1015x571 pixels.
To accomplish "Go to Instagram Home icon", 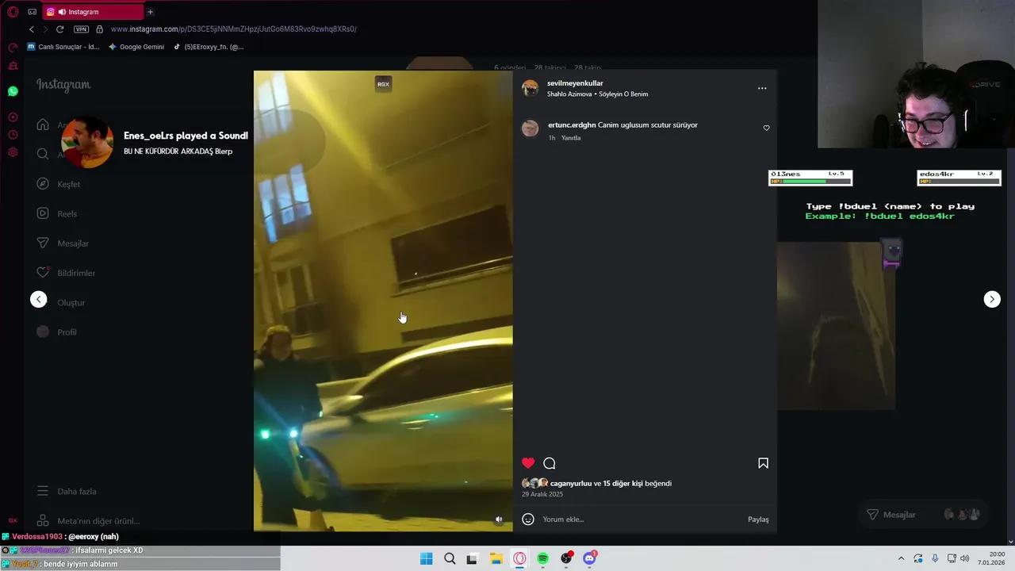I will [43, 125].
